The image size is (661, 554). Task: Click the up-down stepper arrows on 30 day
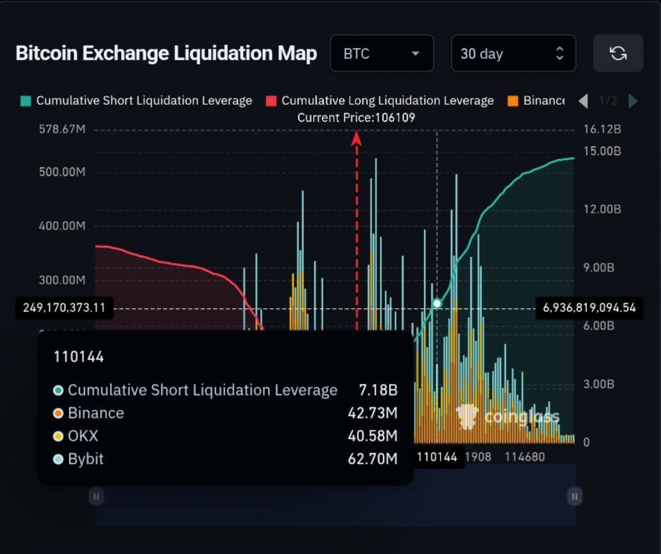tap(560, 53)
